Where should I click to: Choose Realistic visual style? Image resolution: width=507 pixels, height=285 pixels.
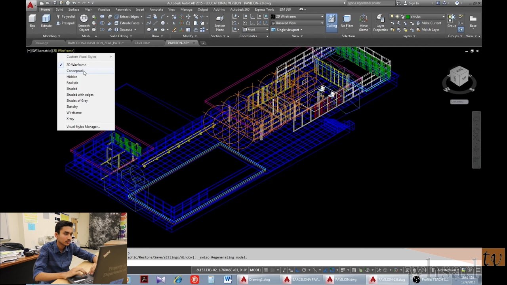coord(86,83)
